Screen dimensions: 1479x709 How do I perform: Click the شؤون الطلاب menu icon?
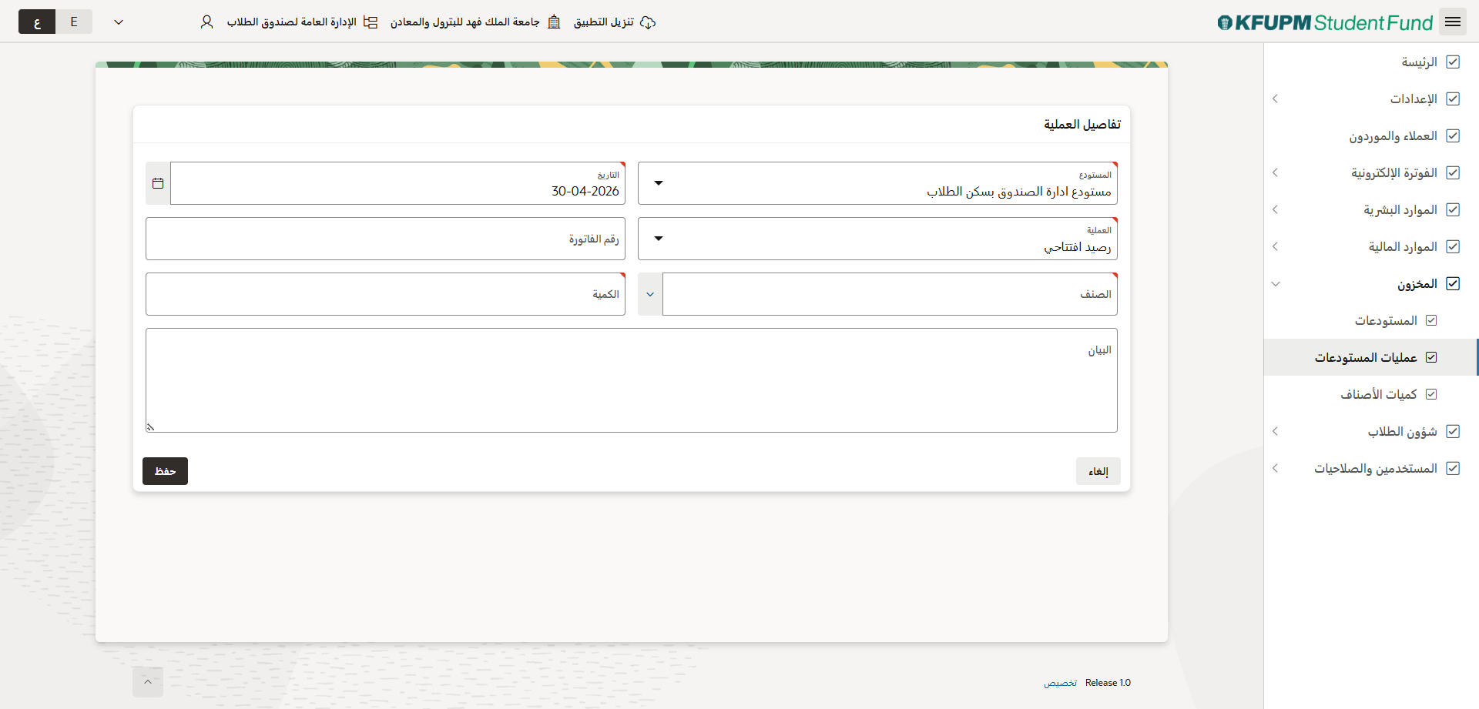(x=1453, y=431)
